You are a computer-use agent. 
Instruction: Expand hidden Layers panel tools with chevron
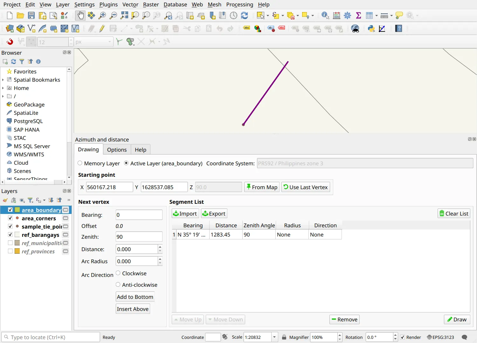point(69,200)
